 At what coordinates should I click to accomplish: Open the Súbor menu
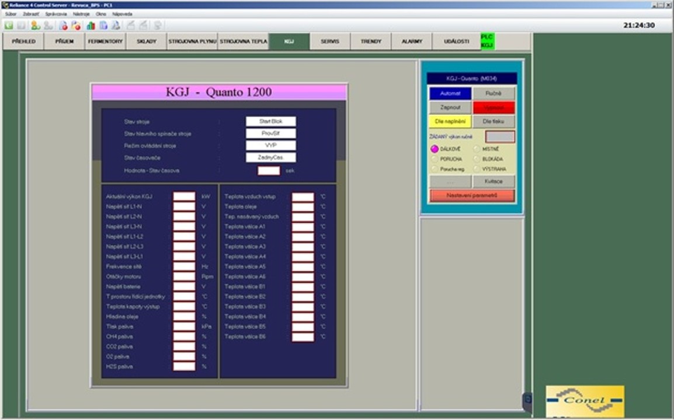pos(11,14)
